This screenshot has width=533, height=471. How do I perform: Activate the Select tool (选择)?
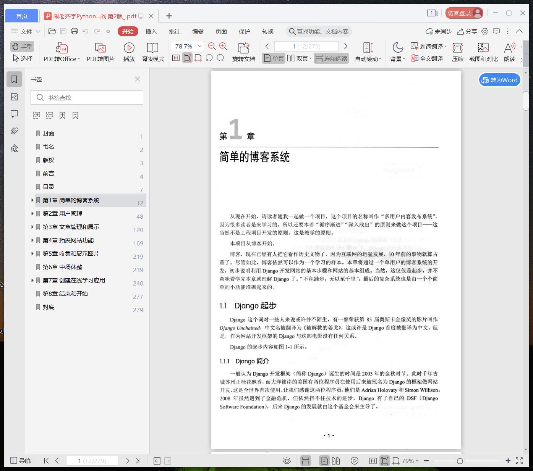coord(22,58)
